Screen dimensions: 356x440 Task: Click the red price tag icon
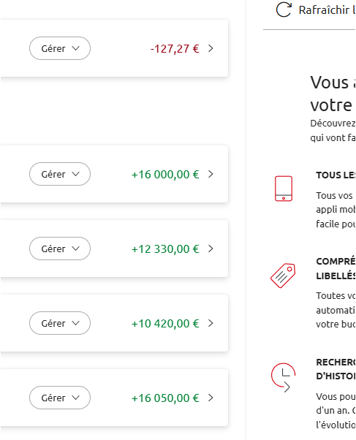pyautogui.click(x=283, y=276)
